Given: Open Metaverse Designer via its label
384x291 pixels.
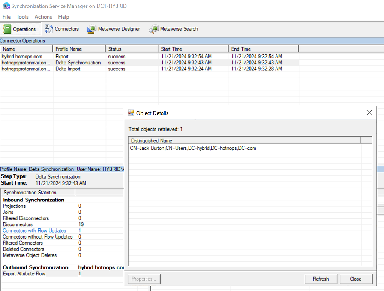Looking at the screenshot, I should point(119,29).
